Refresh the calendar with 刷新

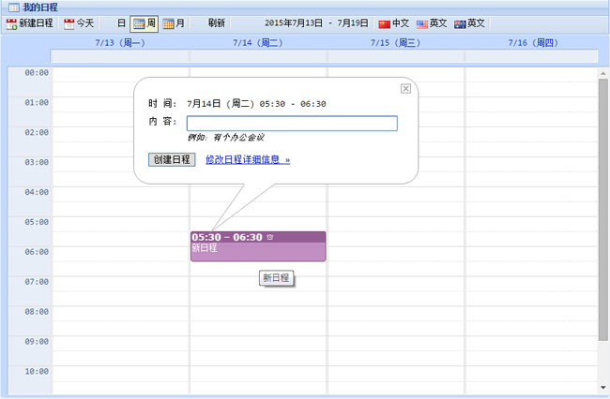[216, 23]
